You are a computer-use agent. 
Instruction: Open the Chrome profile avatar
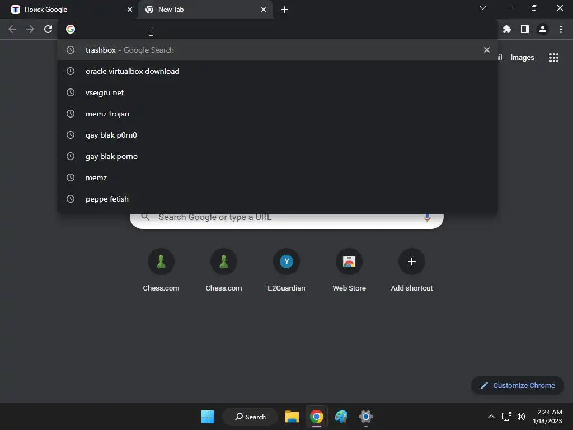click(543, 29)
